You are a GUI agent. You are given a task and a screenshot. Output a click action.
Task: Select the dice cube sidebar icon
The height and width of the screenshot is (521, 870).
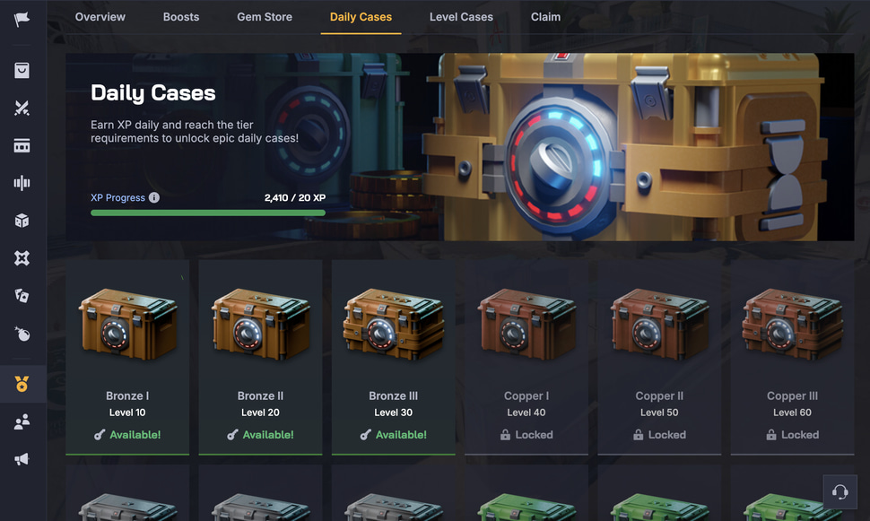[22, 221]
